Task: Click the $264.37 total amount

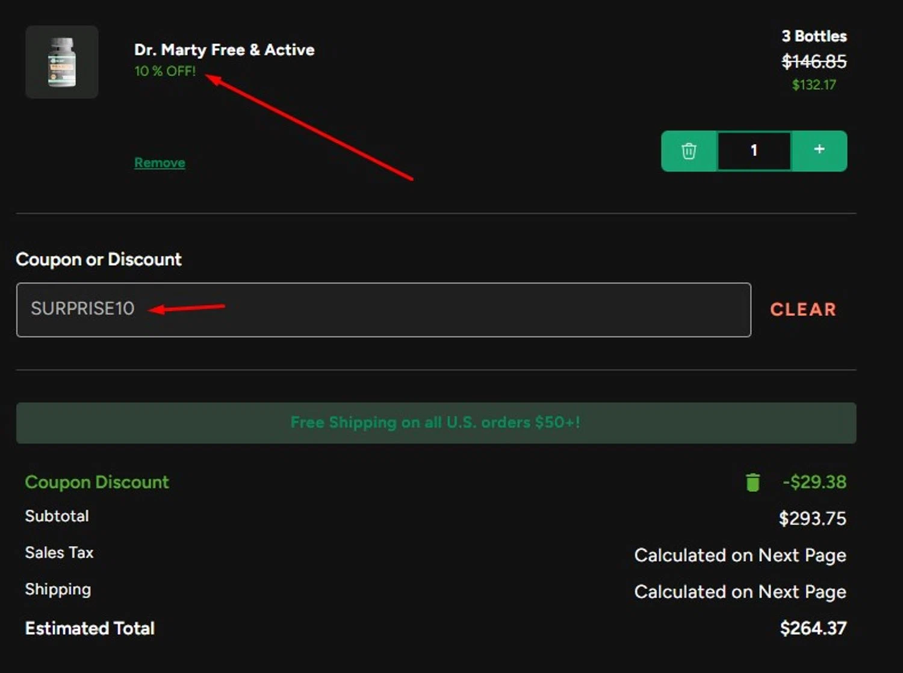Action: [x=813, y=628]
